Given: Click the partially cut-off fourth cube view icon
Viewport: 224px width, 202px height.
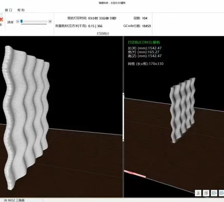Looking at the screenshot, I should [x=221, y=193].
